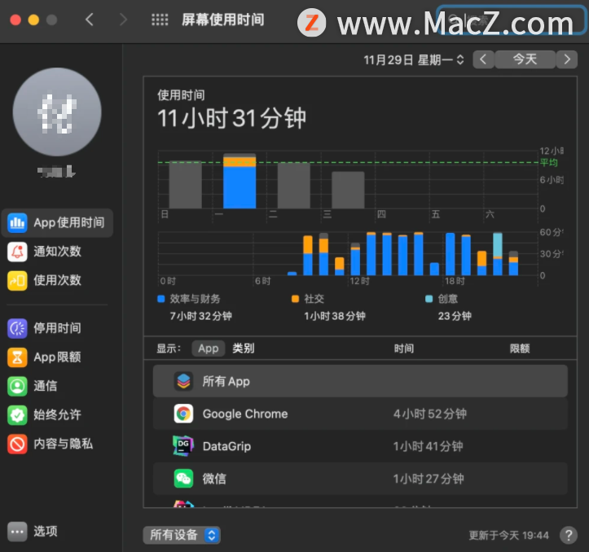Open 内容与隐私 prohibited icon
The image size is (589, 552).
pos(17,444)
